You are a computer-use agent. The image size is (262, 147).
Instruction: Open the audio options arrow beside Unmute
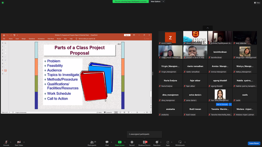[x=11, y=142]
